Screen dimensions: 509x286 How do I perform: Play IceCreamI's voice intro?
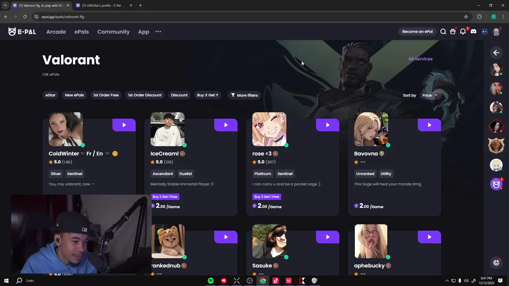226,125
